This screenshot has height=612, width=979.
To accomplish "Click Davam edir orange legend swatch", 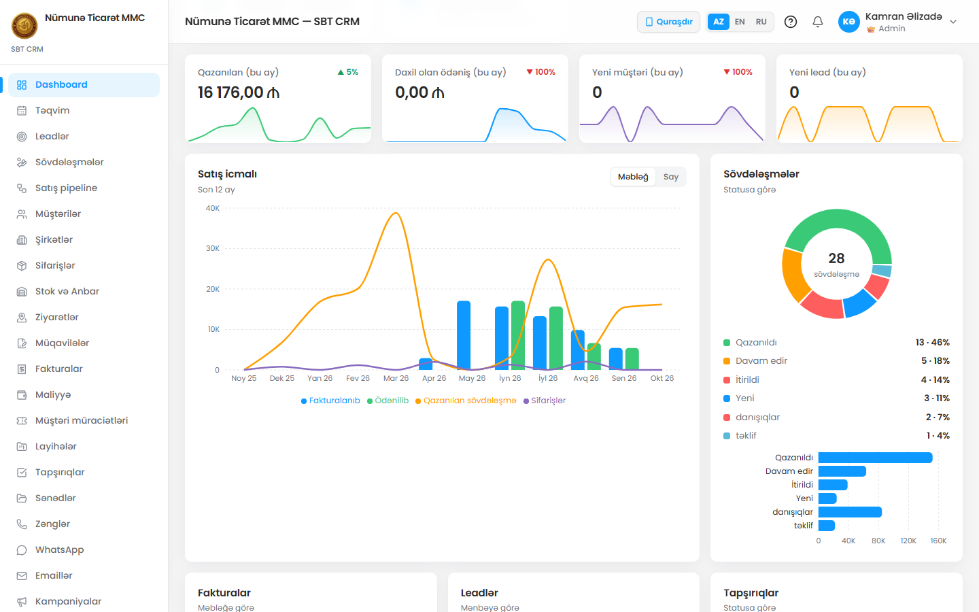I will point(727,361).
